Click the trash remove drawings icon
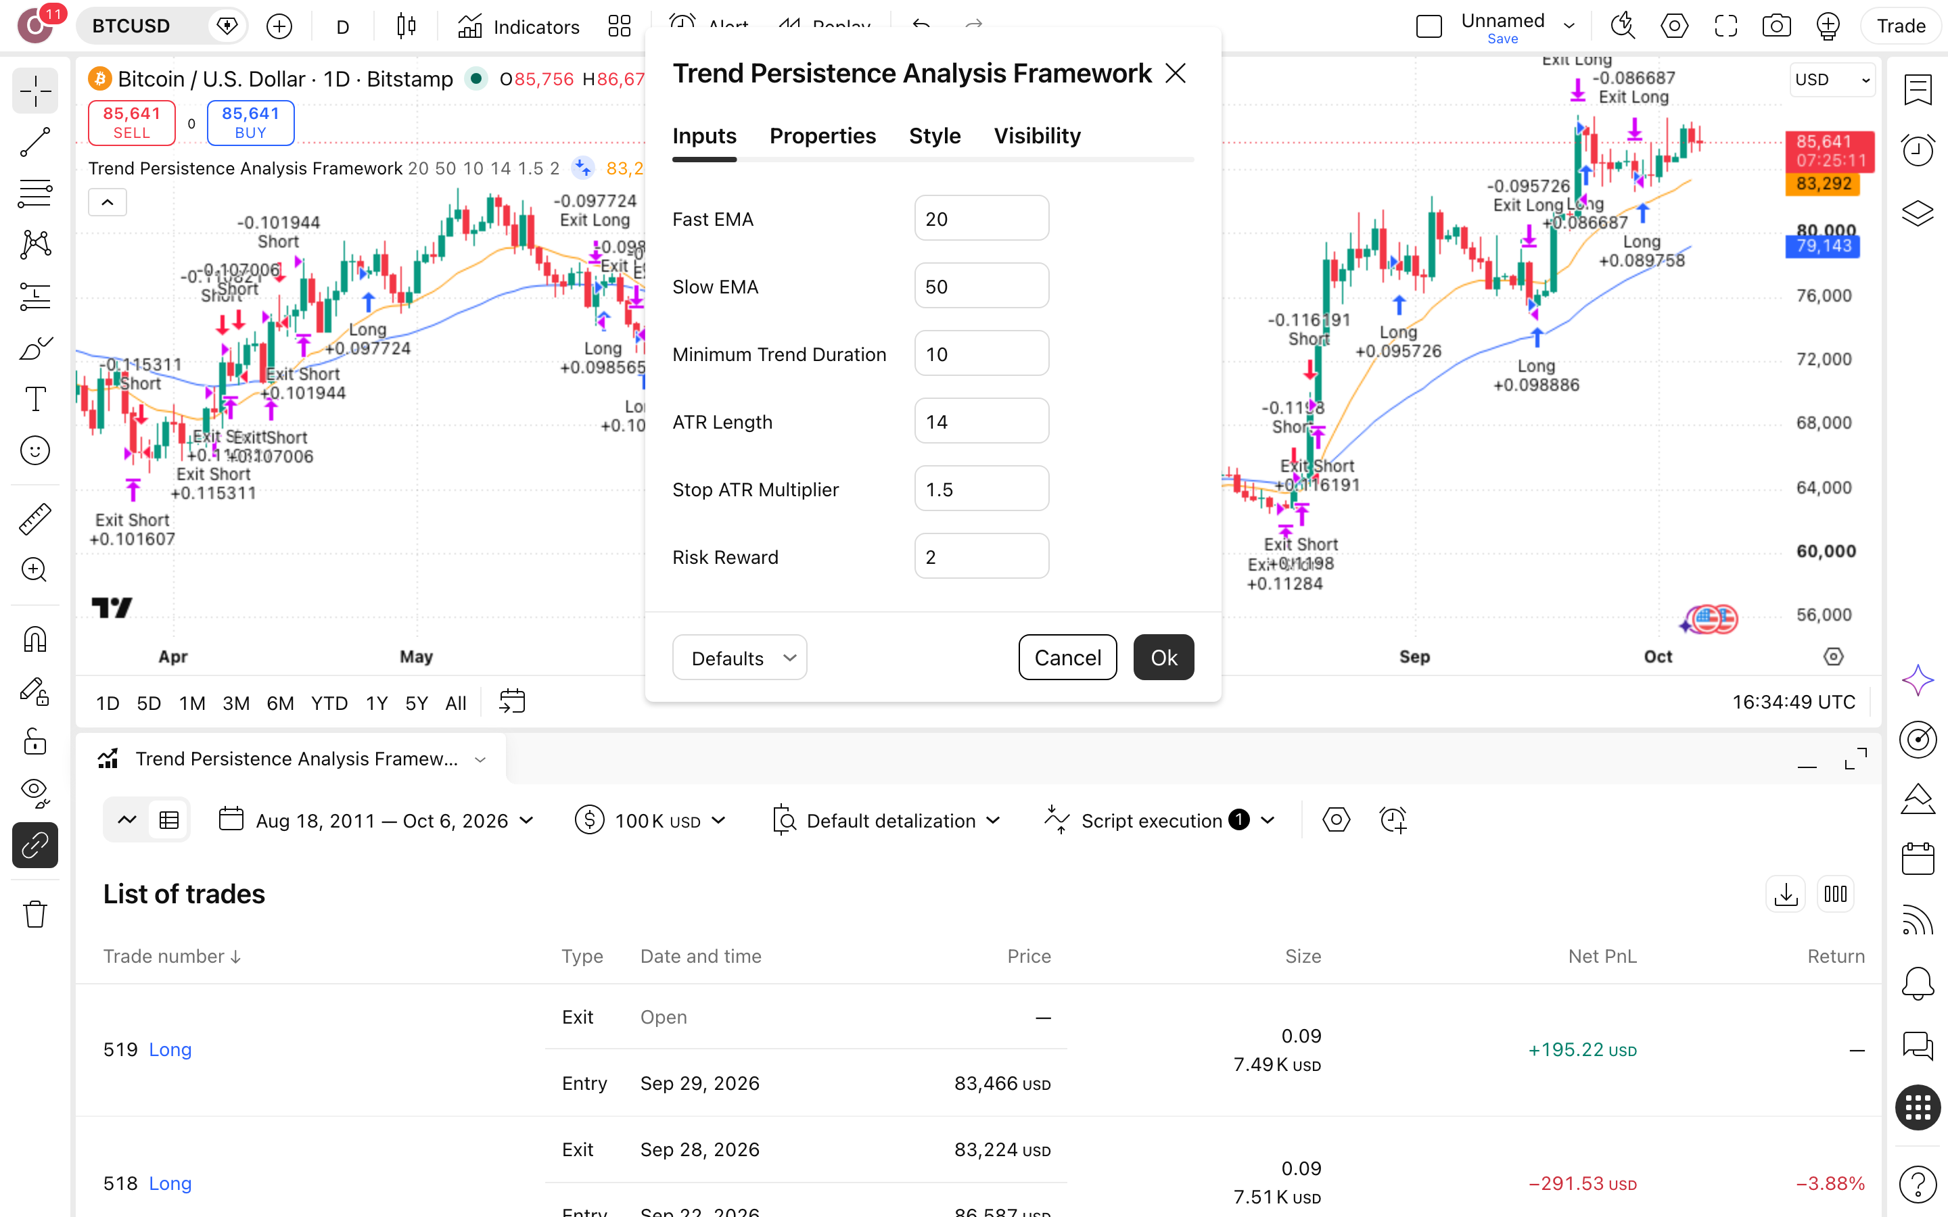The height and width of the screenshot is (1217, 1948). 34,913
